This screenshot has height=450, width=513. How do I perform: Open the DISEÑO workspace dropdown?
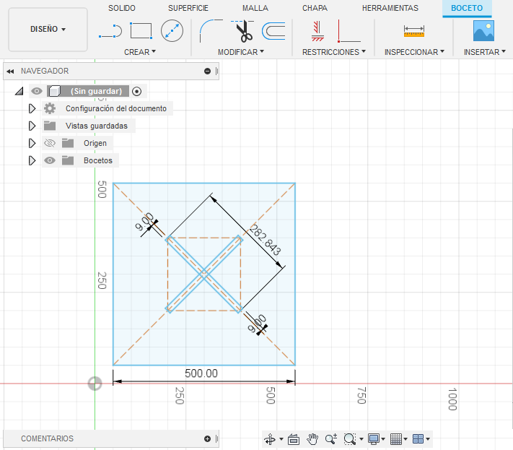tap(48, 30)
